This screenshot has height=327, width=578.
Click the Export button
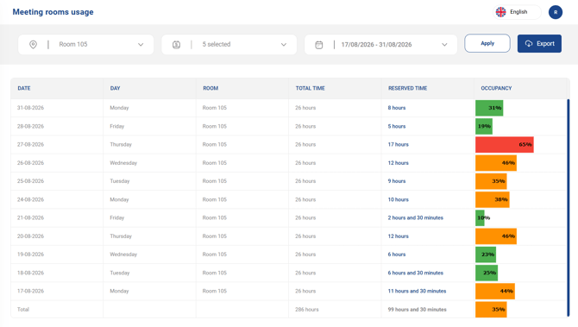tap(539, 43)
